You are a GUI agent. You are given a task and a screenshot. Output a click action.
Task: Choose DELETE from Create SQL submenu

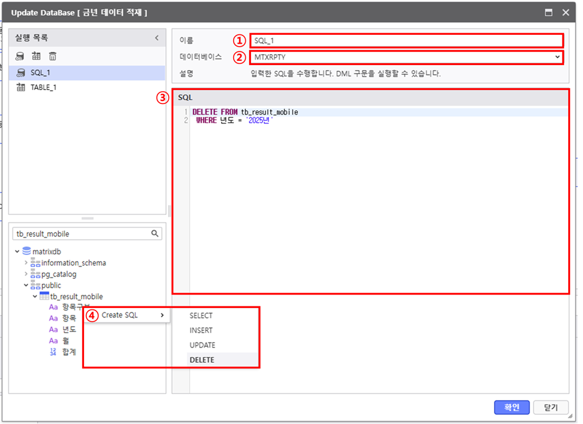(x=202, y=360)
